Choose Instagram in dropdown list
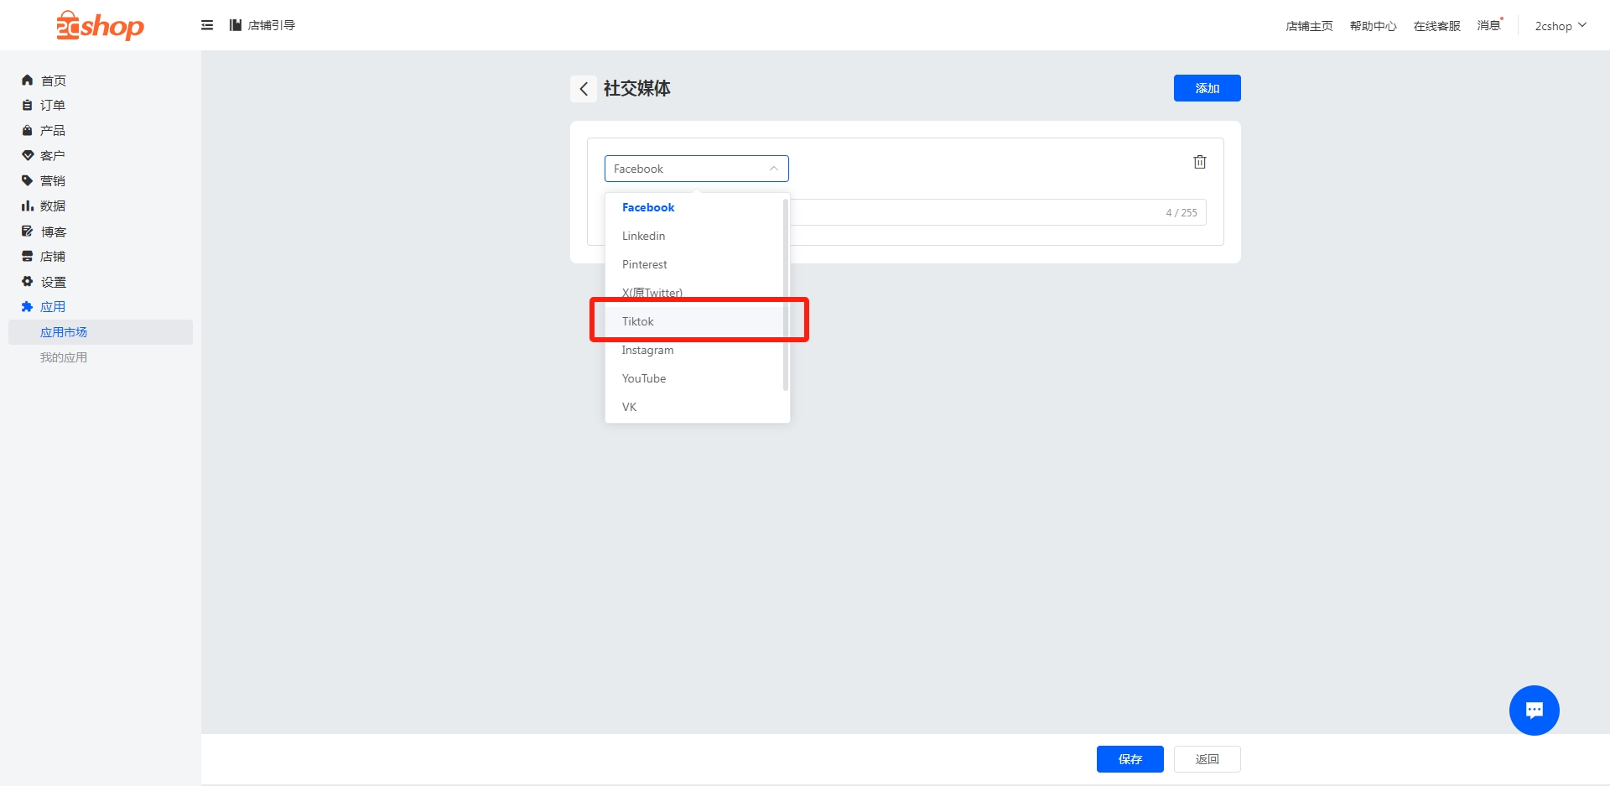 click(x=695, y=350)
